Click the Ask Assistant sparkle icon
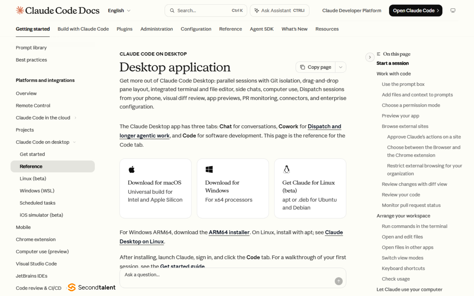Viewport: 474px width, 296px height. point(256,11)
